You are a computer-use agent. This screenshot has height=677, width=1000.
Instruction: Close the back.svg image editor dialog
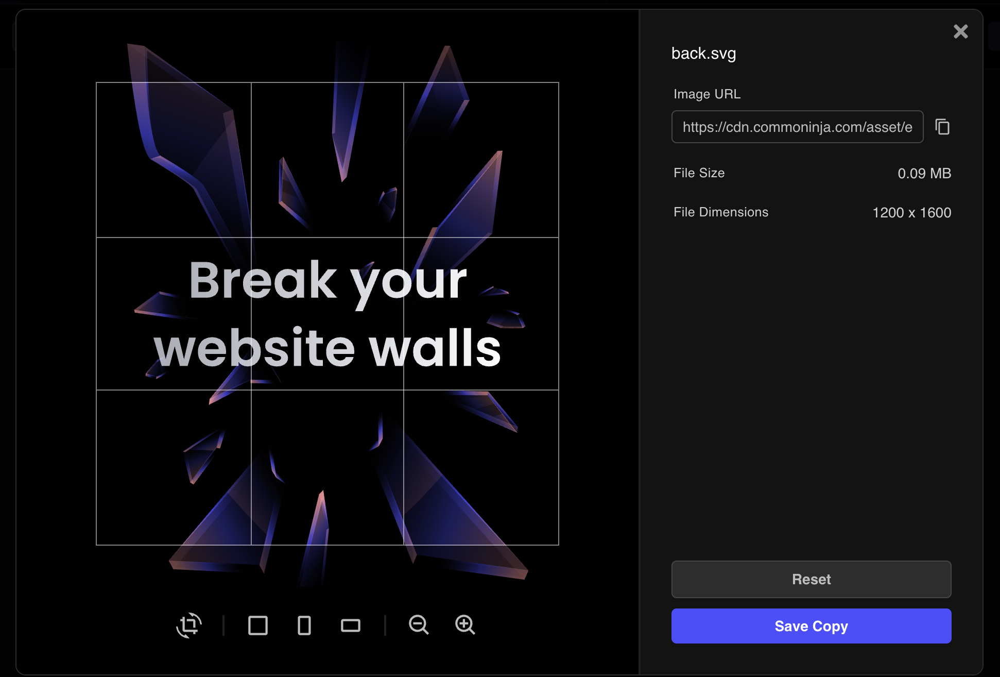[x=961, y=31]
